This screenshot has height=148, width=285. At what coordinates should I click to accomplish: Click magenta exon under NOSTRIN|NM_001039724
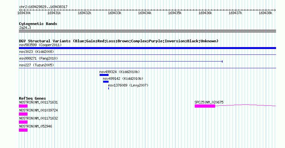point(23,114)
